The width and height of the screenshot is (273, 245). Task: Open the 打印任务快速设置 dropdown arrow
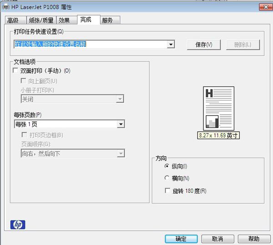click(x=171, y=45)
